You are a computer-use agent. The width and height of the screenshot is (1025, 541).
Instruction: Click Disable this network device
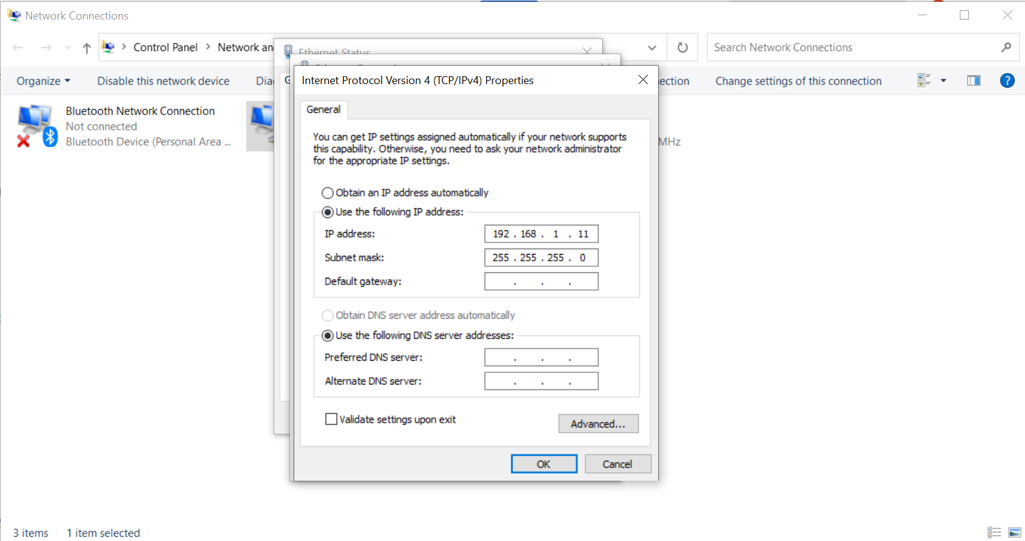163,81
